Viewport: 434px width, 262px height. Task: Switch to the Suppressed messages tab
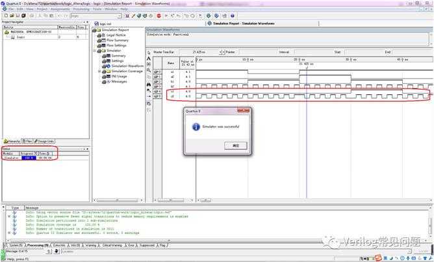147,245
